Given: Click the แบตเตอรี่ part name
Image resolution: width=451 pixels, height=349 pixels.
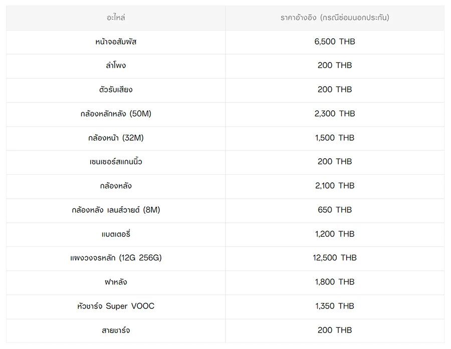Looking at the screenshot, I should click(x=116, y=234).
